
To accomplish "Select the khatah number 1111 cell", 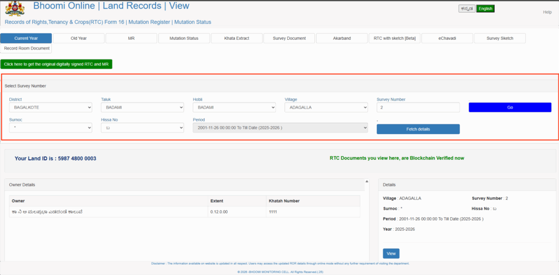I will pos(313,212).
